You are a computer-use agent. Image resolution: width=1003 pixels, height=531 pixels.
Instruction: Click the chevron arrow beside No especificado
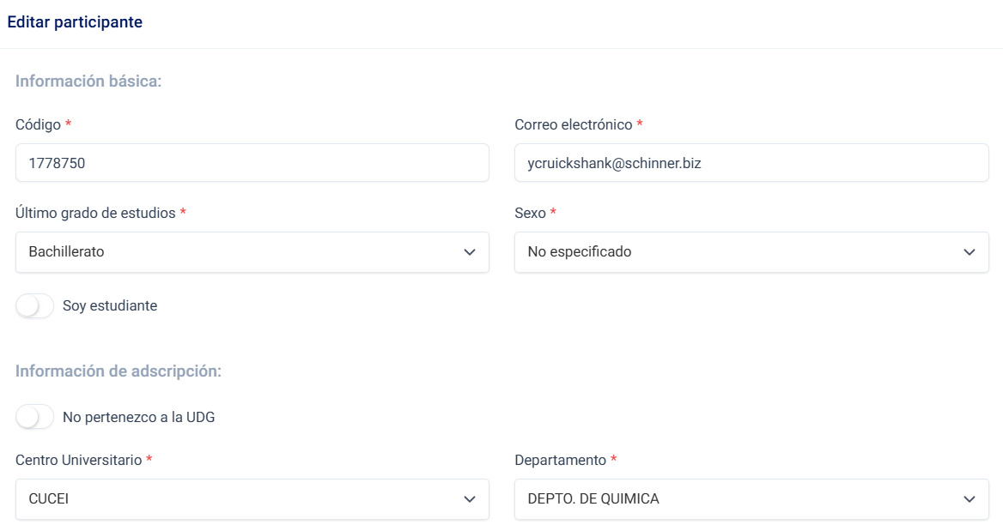click(970, 252)
